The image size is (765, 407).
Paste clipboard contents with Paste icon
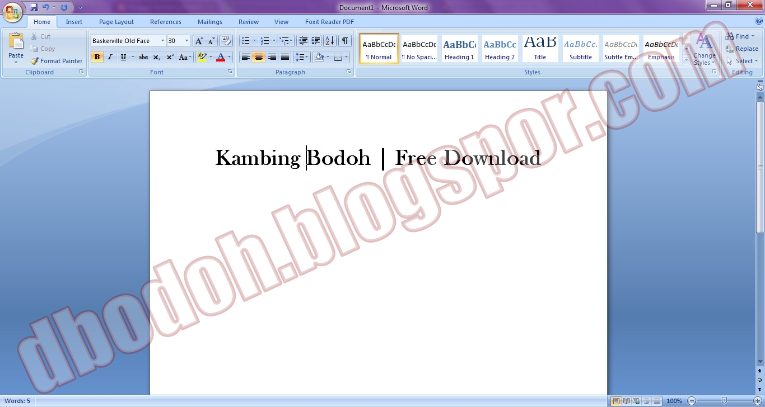(x=16, y=42)
